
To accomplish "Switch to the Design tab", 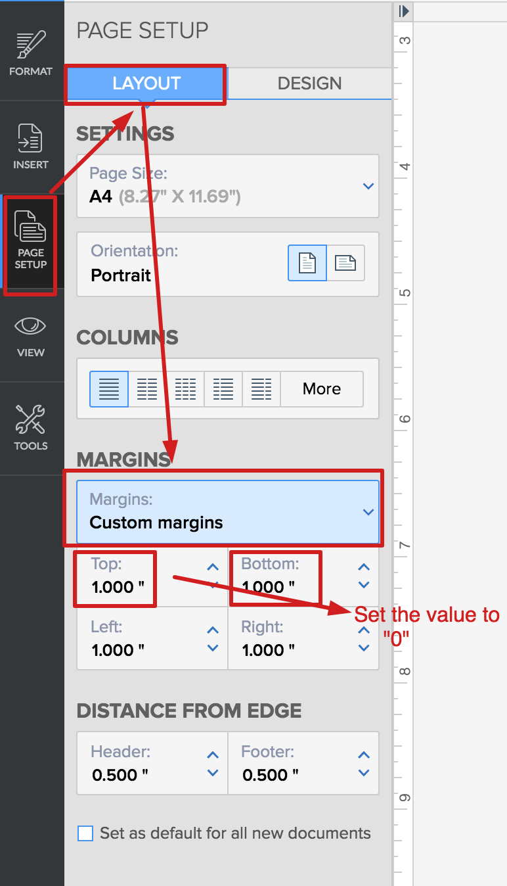I will 309,83.
